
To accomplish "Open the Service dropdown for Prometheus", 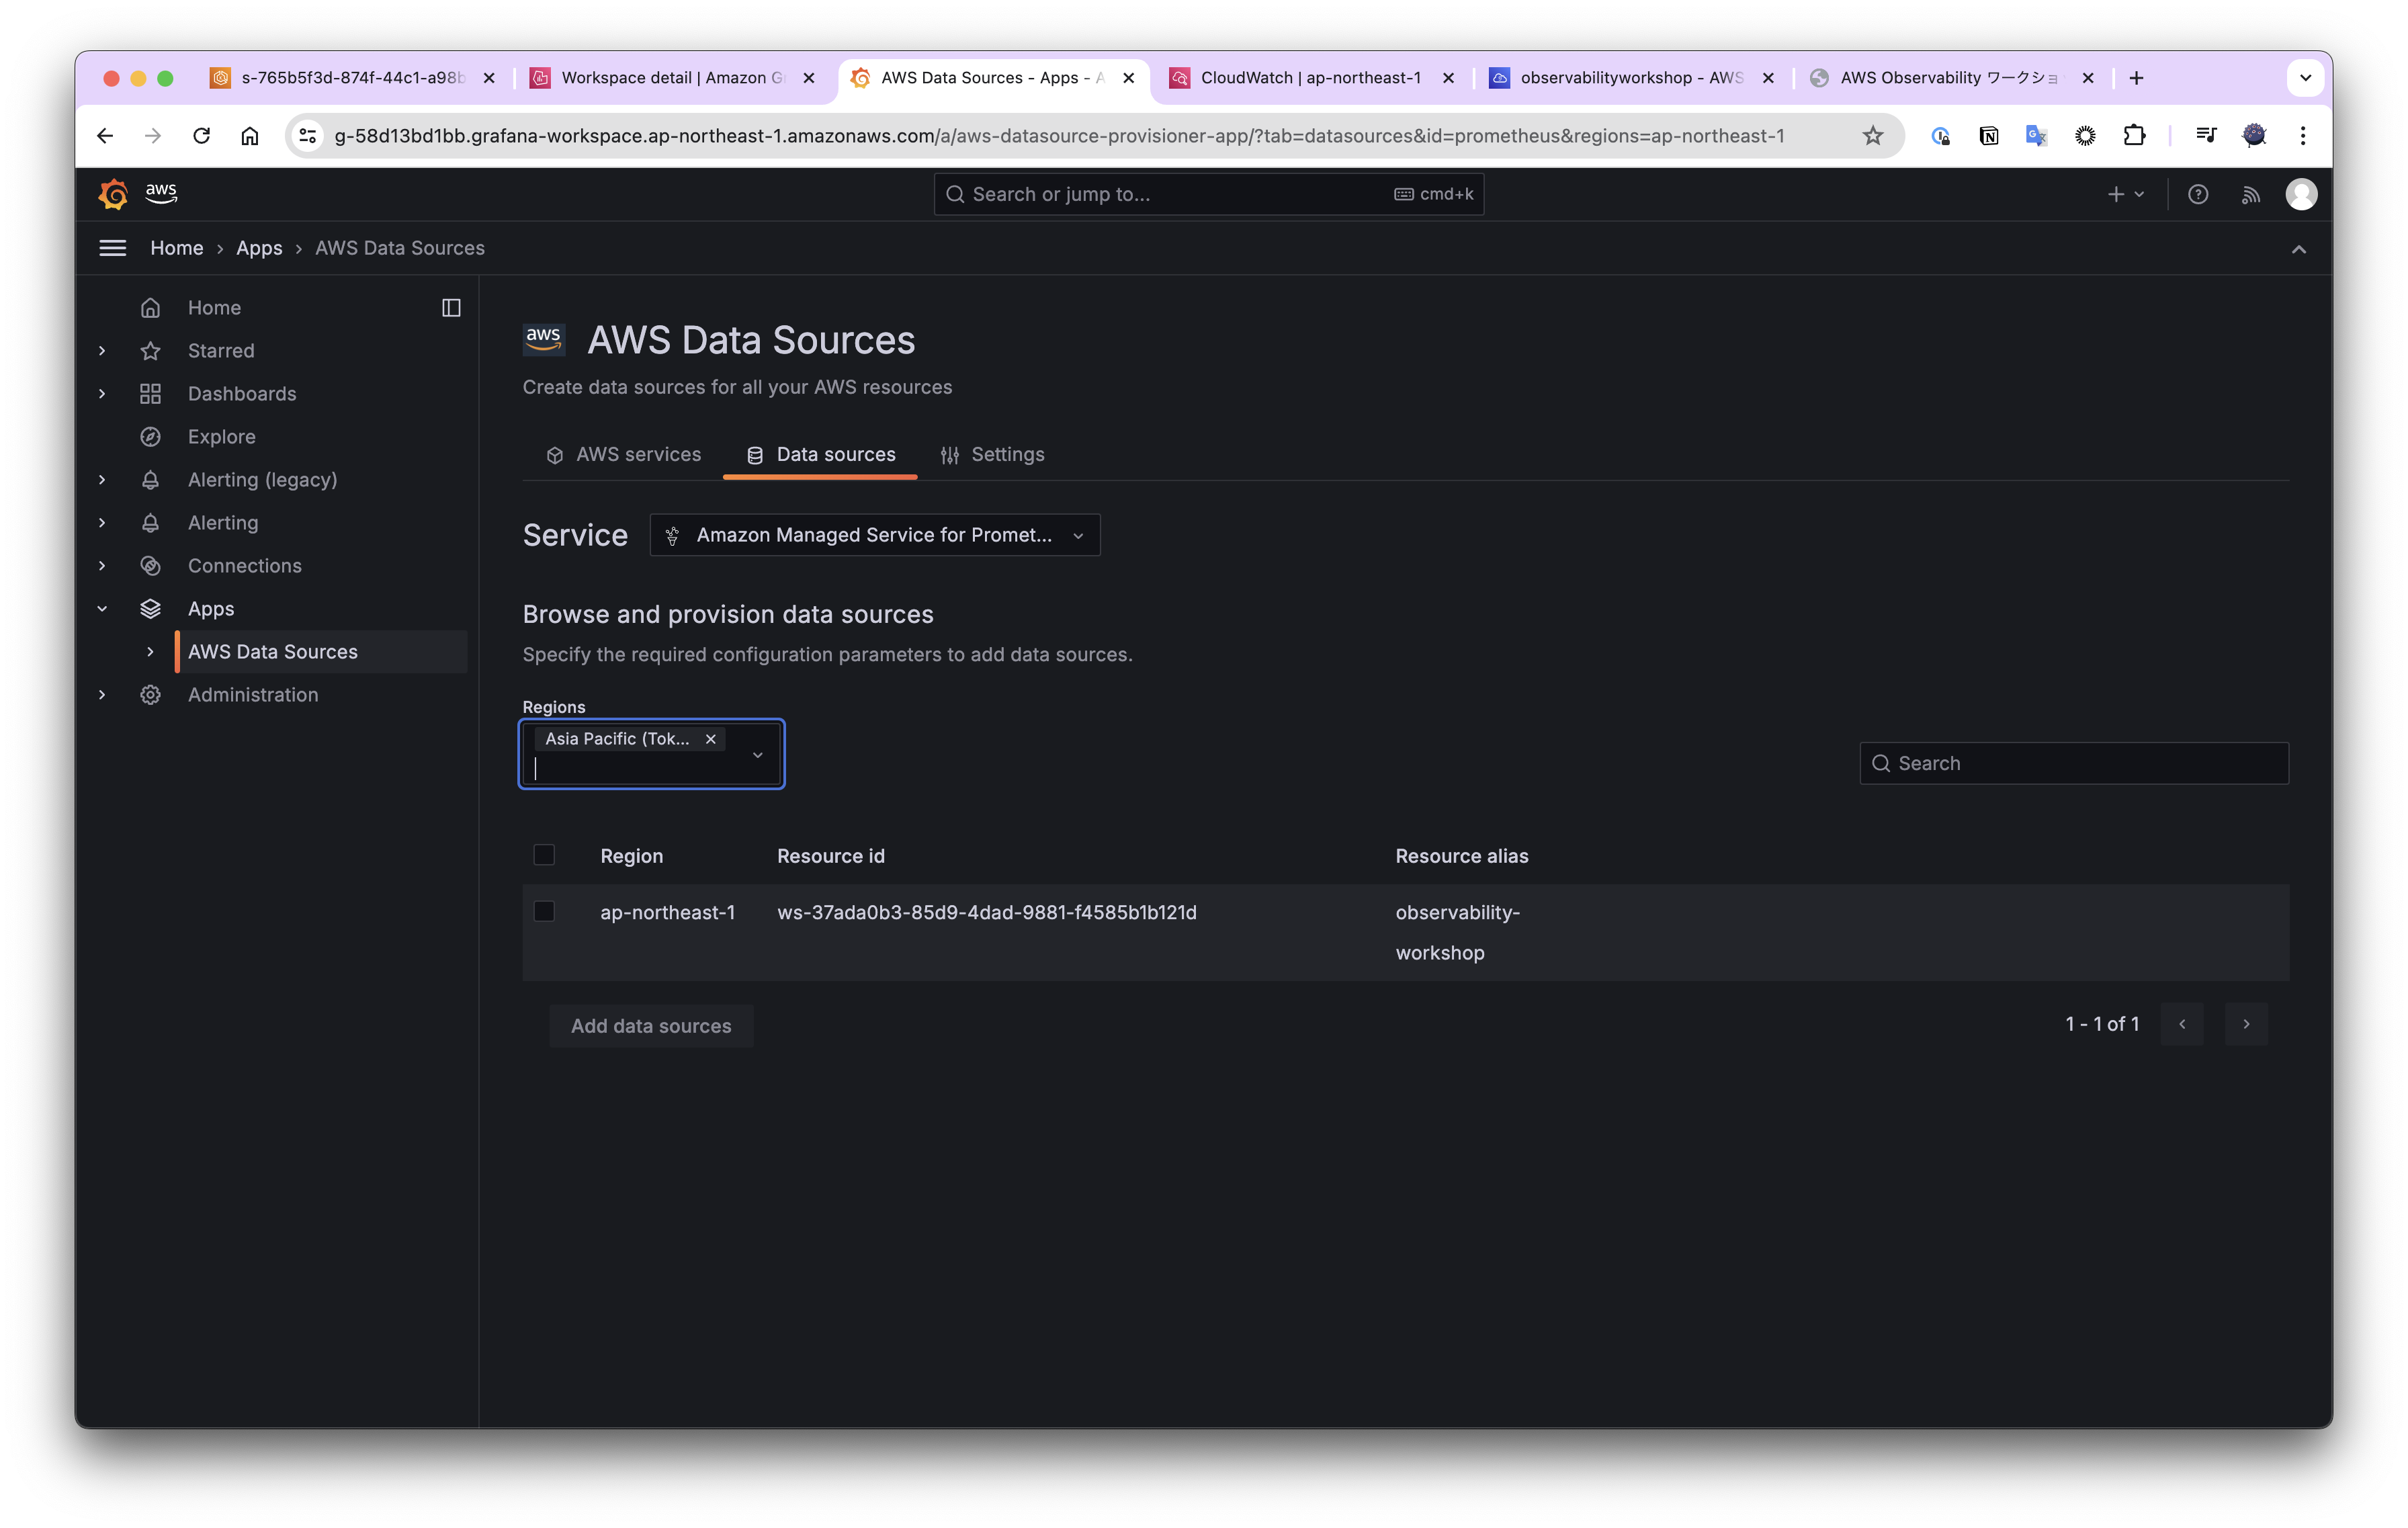I will pyautogui.click(x=874, y=535).
